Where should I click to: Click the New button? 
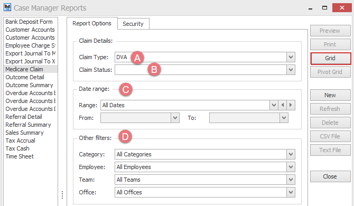pos(330,95)
